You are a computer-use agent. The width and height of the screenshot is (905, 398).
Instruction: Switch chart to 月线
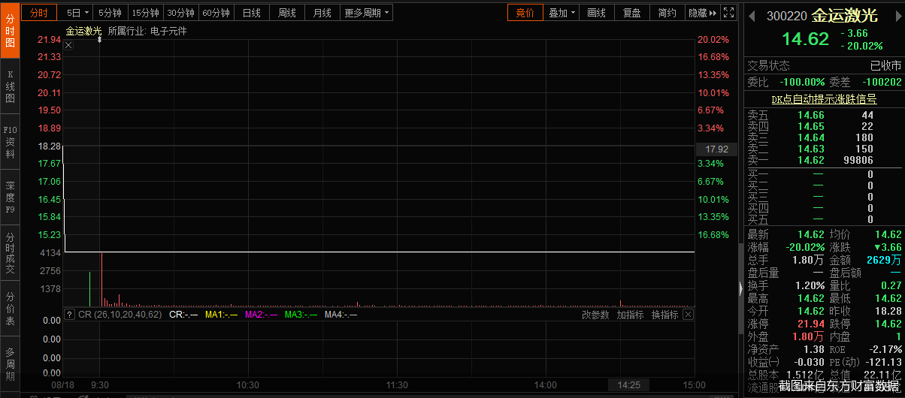(x=322, y=13)
